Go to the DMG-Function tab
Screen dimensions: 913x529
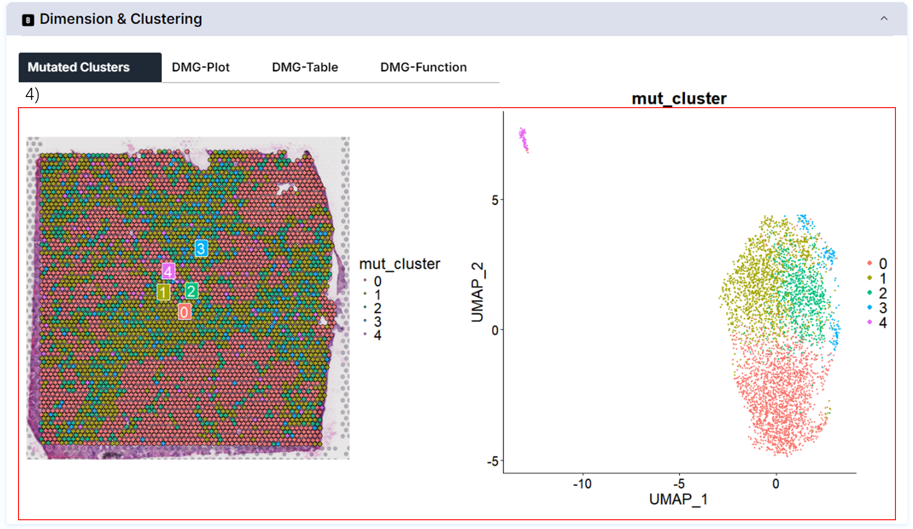(423, 67)
